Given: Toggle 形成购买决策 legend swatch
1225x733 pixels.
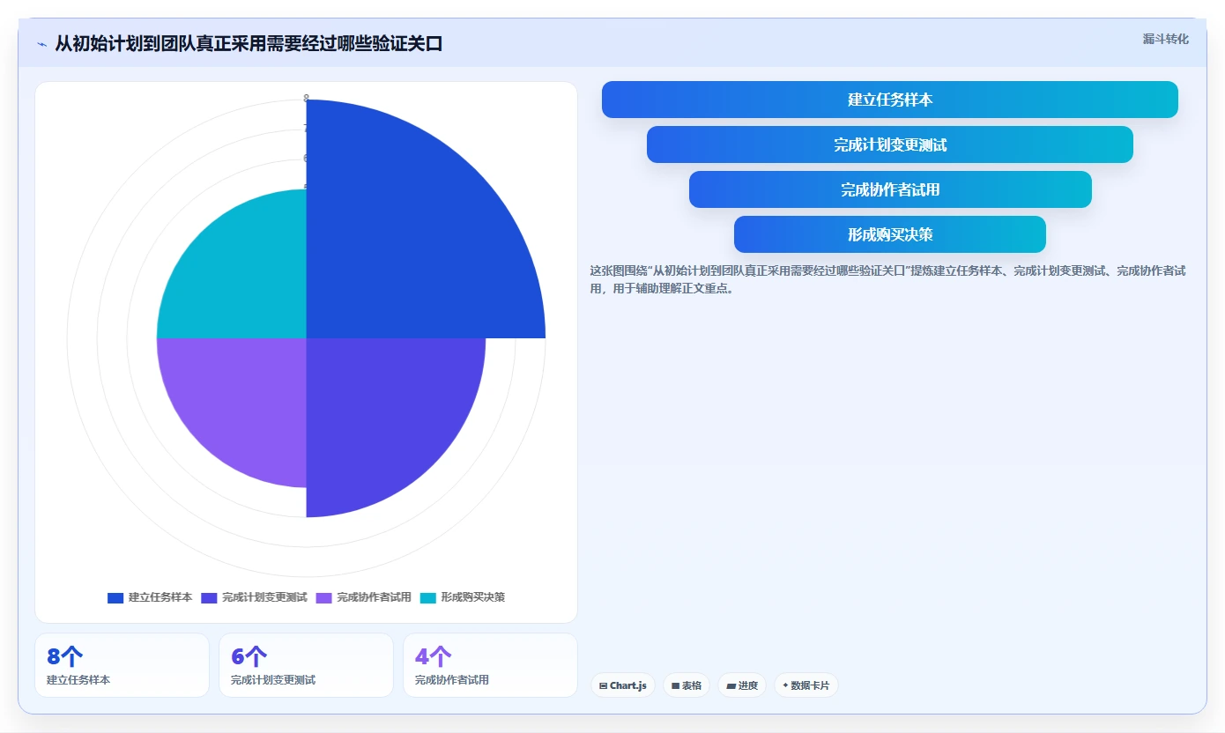Looking at the screenshot, I should [427, 597].
